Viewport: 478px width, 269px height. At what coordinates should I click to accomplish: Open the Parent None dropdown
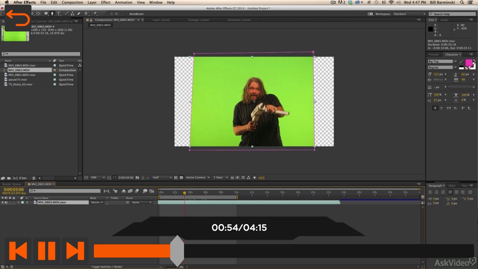(141, 202)
